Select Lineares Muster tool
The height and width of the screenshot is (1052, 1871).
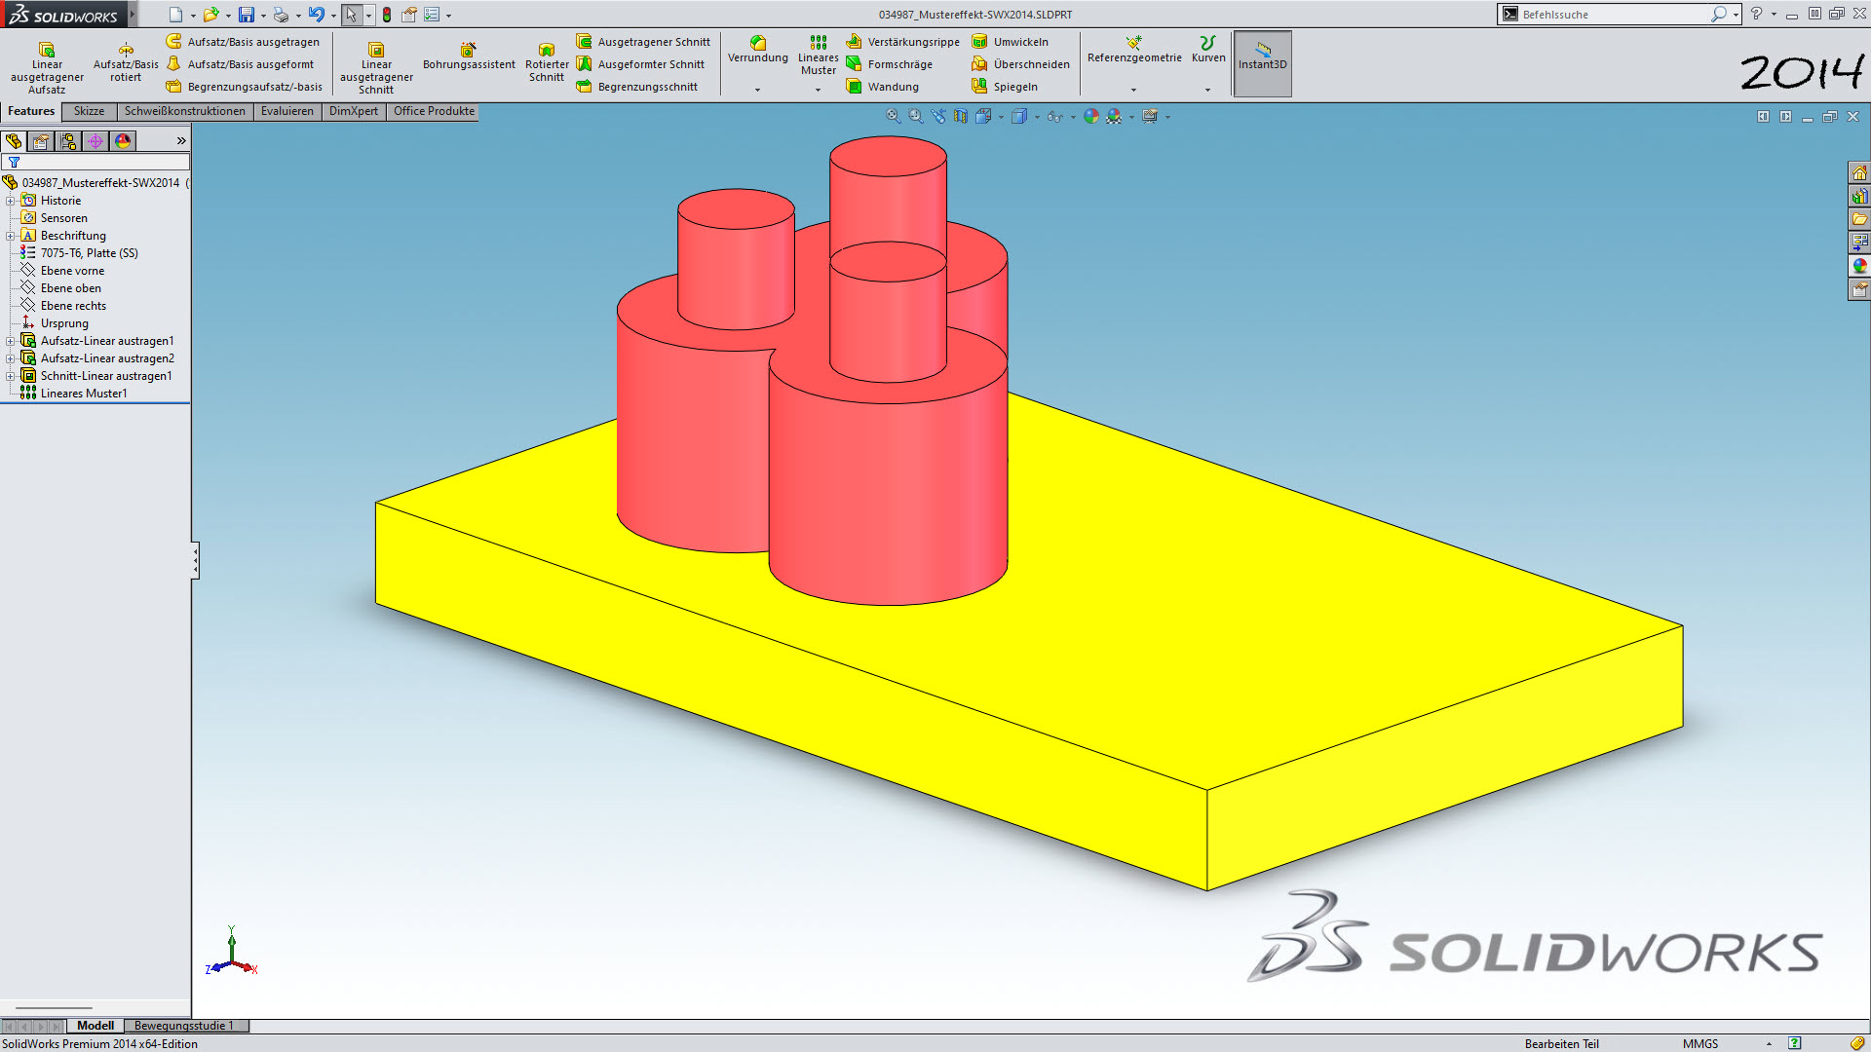818,56
